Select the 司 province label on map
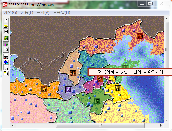172x131 pixels. coord(68,89)
